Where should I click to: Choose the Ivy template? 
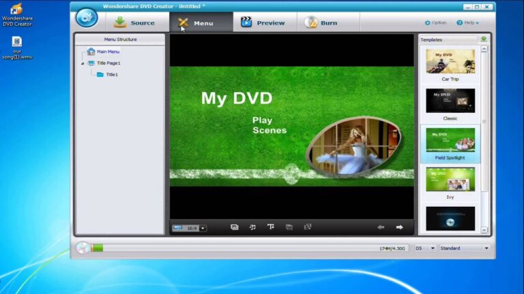[x=450, y=183]
